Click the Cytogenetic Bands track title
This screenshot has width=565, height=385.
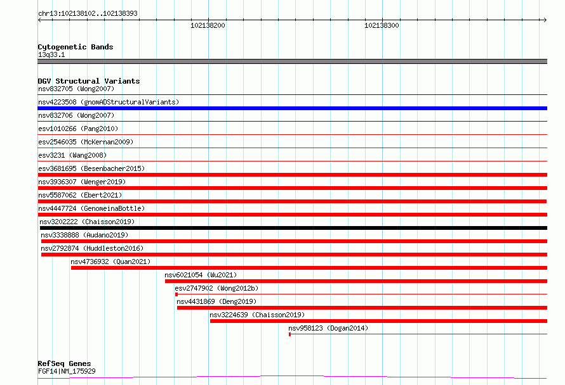76,47
